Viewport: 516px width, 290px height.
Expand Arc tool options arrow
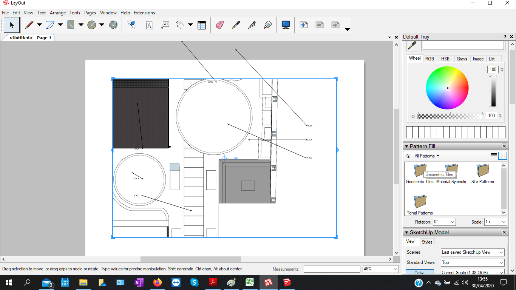[60, 25]
